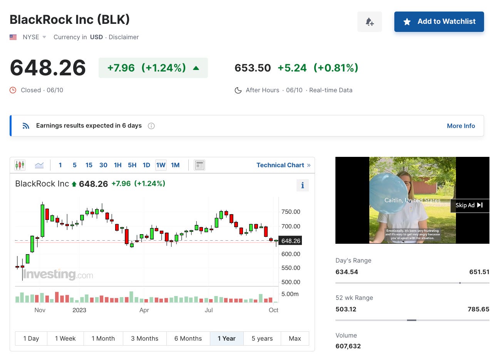This screenshot has height=356, width=496.
Task: Select the 30-minute interval
Action: point(103,165)
